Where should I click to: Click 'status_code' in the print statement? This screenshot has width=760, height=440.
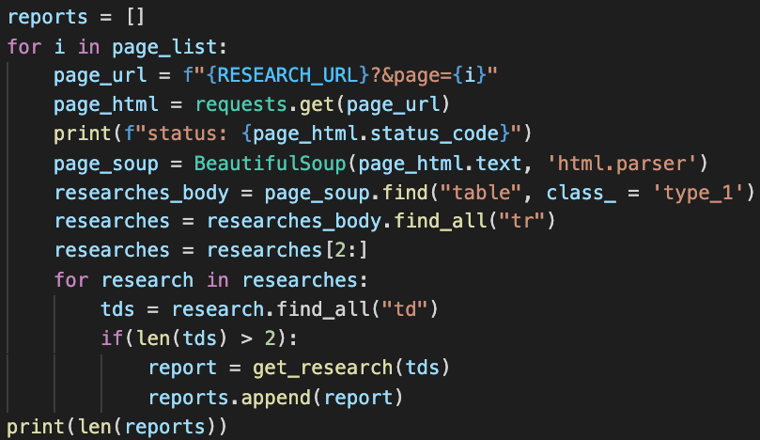tap(435, 134)
